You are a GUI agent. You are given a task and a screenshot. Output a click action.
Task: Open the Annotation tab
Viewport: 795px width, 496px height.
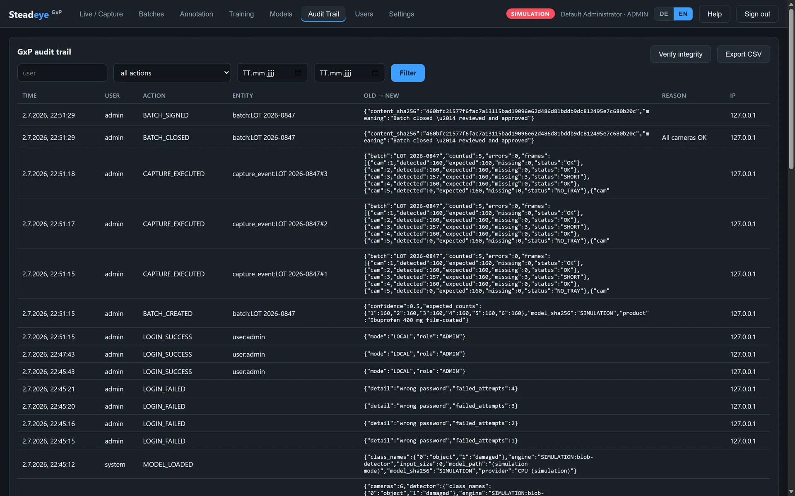tap(196, 14)
